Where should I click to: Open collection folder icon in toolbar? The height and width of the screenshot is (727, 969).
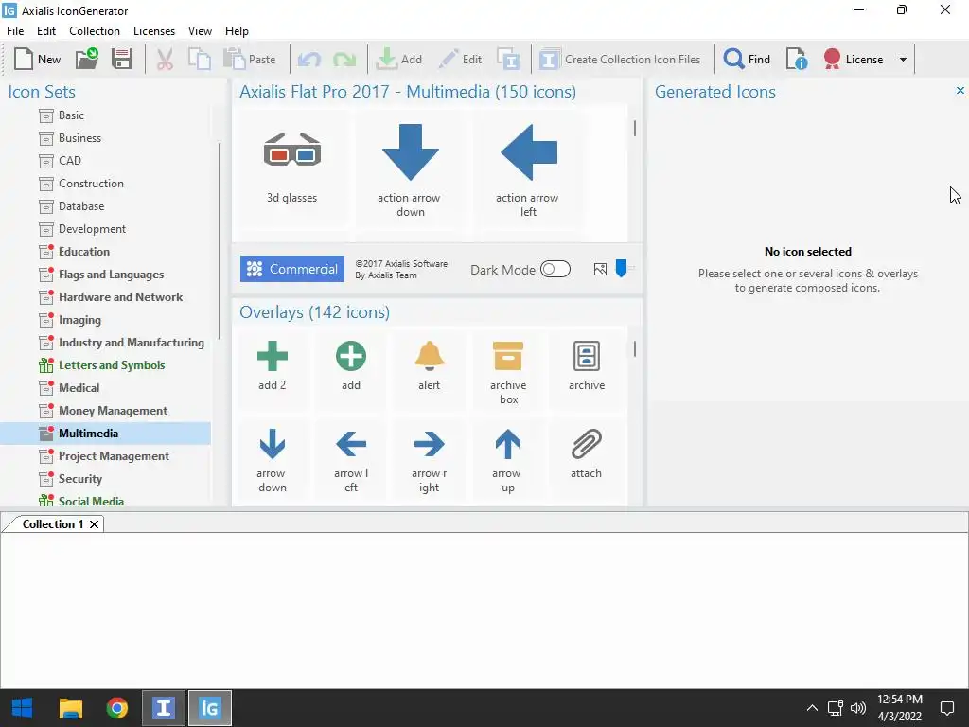coord(86,60)
